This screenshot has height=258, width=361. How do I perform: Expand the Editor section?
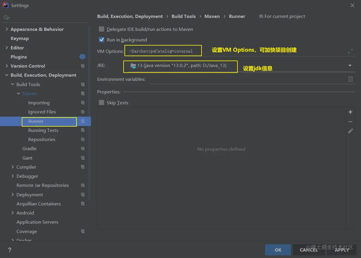coord(7,48)
